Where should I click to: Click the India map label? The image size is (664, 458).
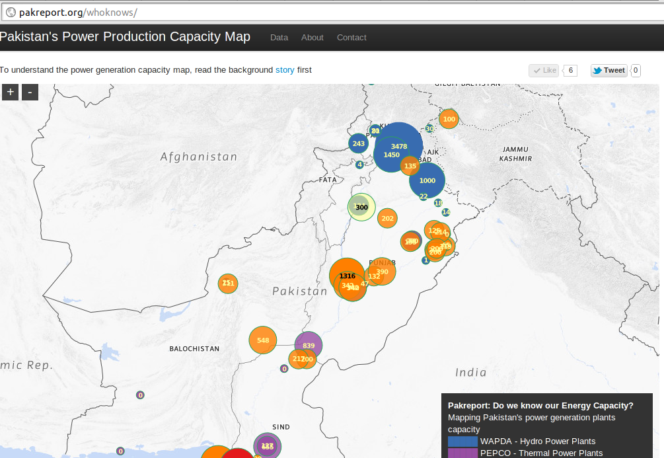coord(471,373)
